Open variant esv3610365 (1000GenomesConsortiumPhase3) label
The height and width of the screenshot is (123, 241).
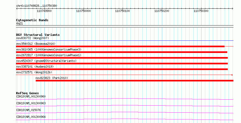point(49,49)
